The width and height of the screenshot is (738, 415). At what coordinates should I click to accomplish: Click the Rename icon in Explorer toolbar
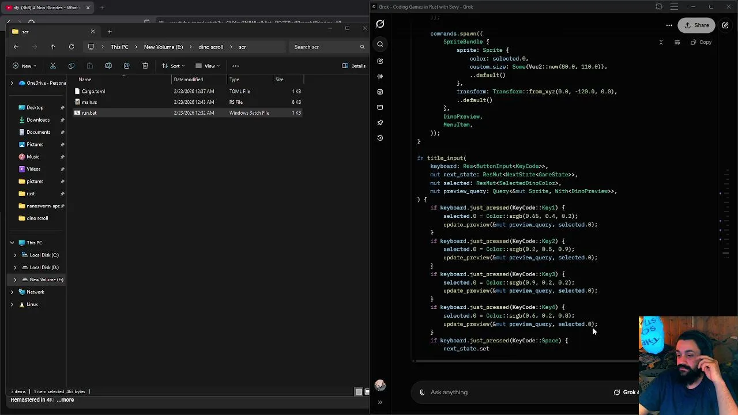(x=108, y=66)
